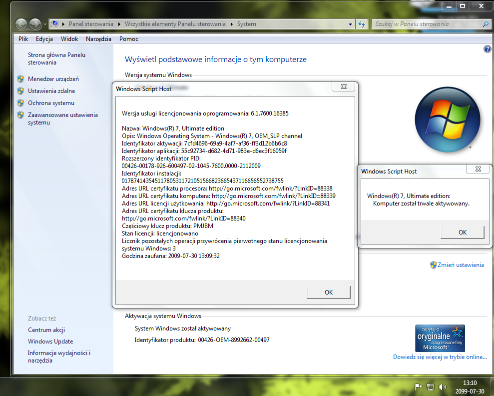The height and width of the screenshot is (396, 494).
Task: Open the Narzędzia menu
Action: click(98, 39)
